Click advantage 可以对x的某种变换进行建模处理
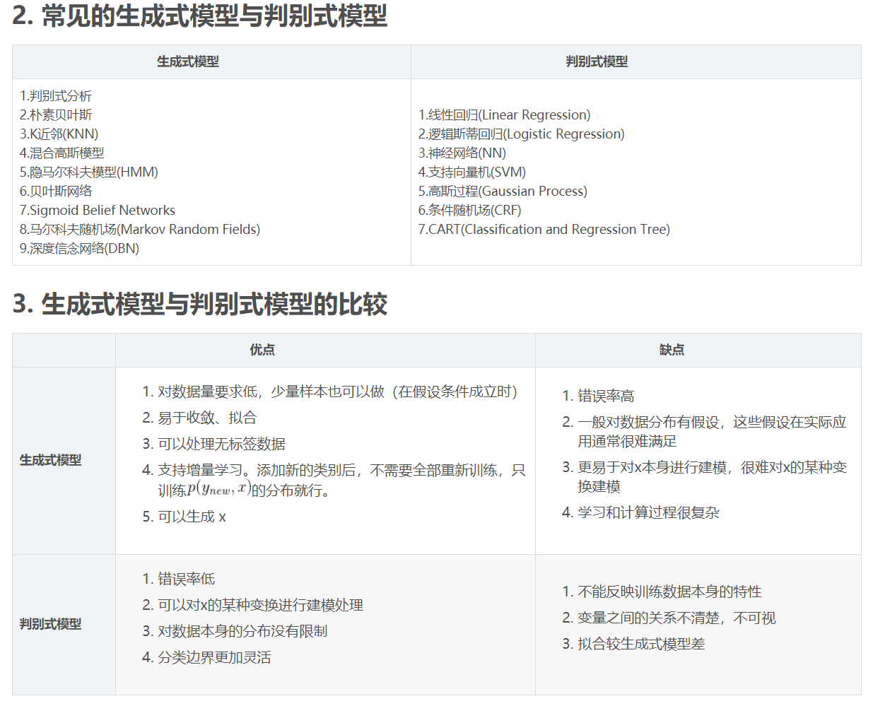This screenshot has width=873, height=706. (260, 605)
